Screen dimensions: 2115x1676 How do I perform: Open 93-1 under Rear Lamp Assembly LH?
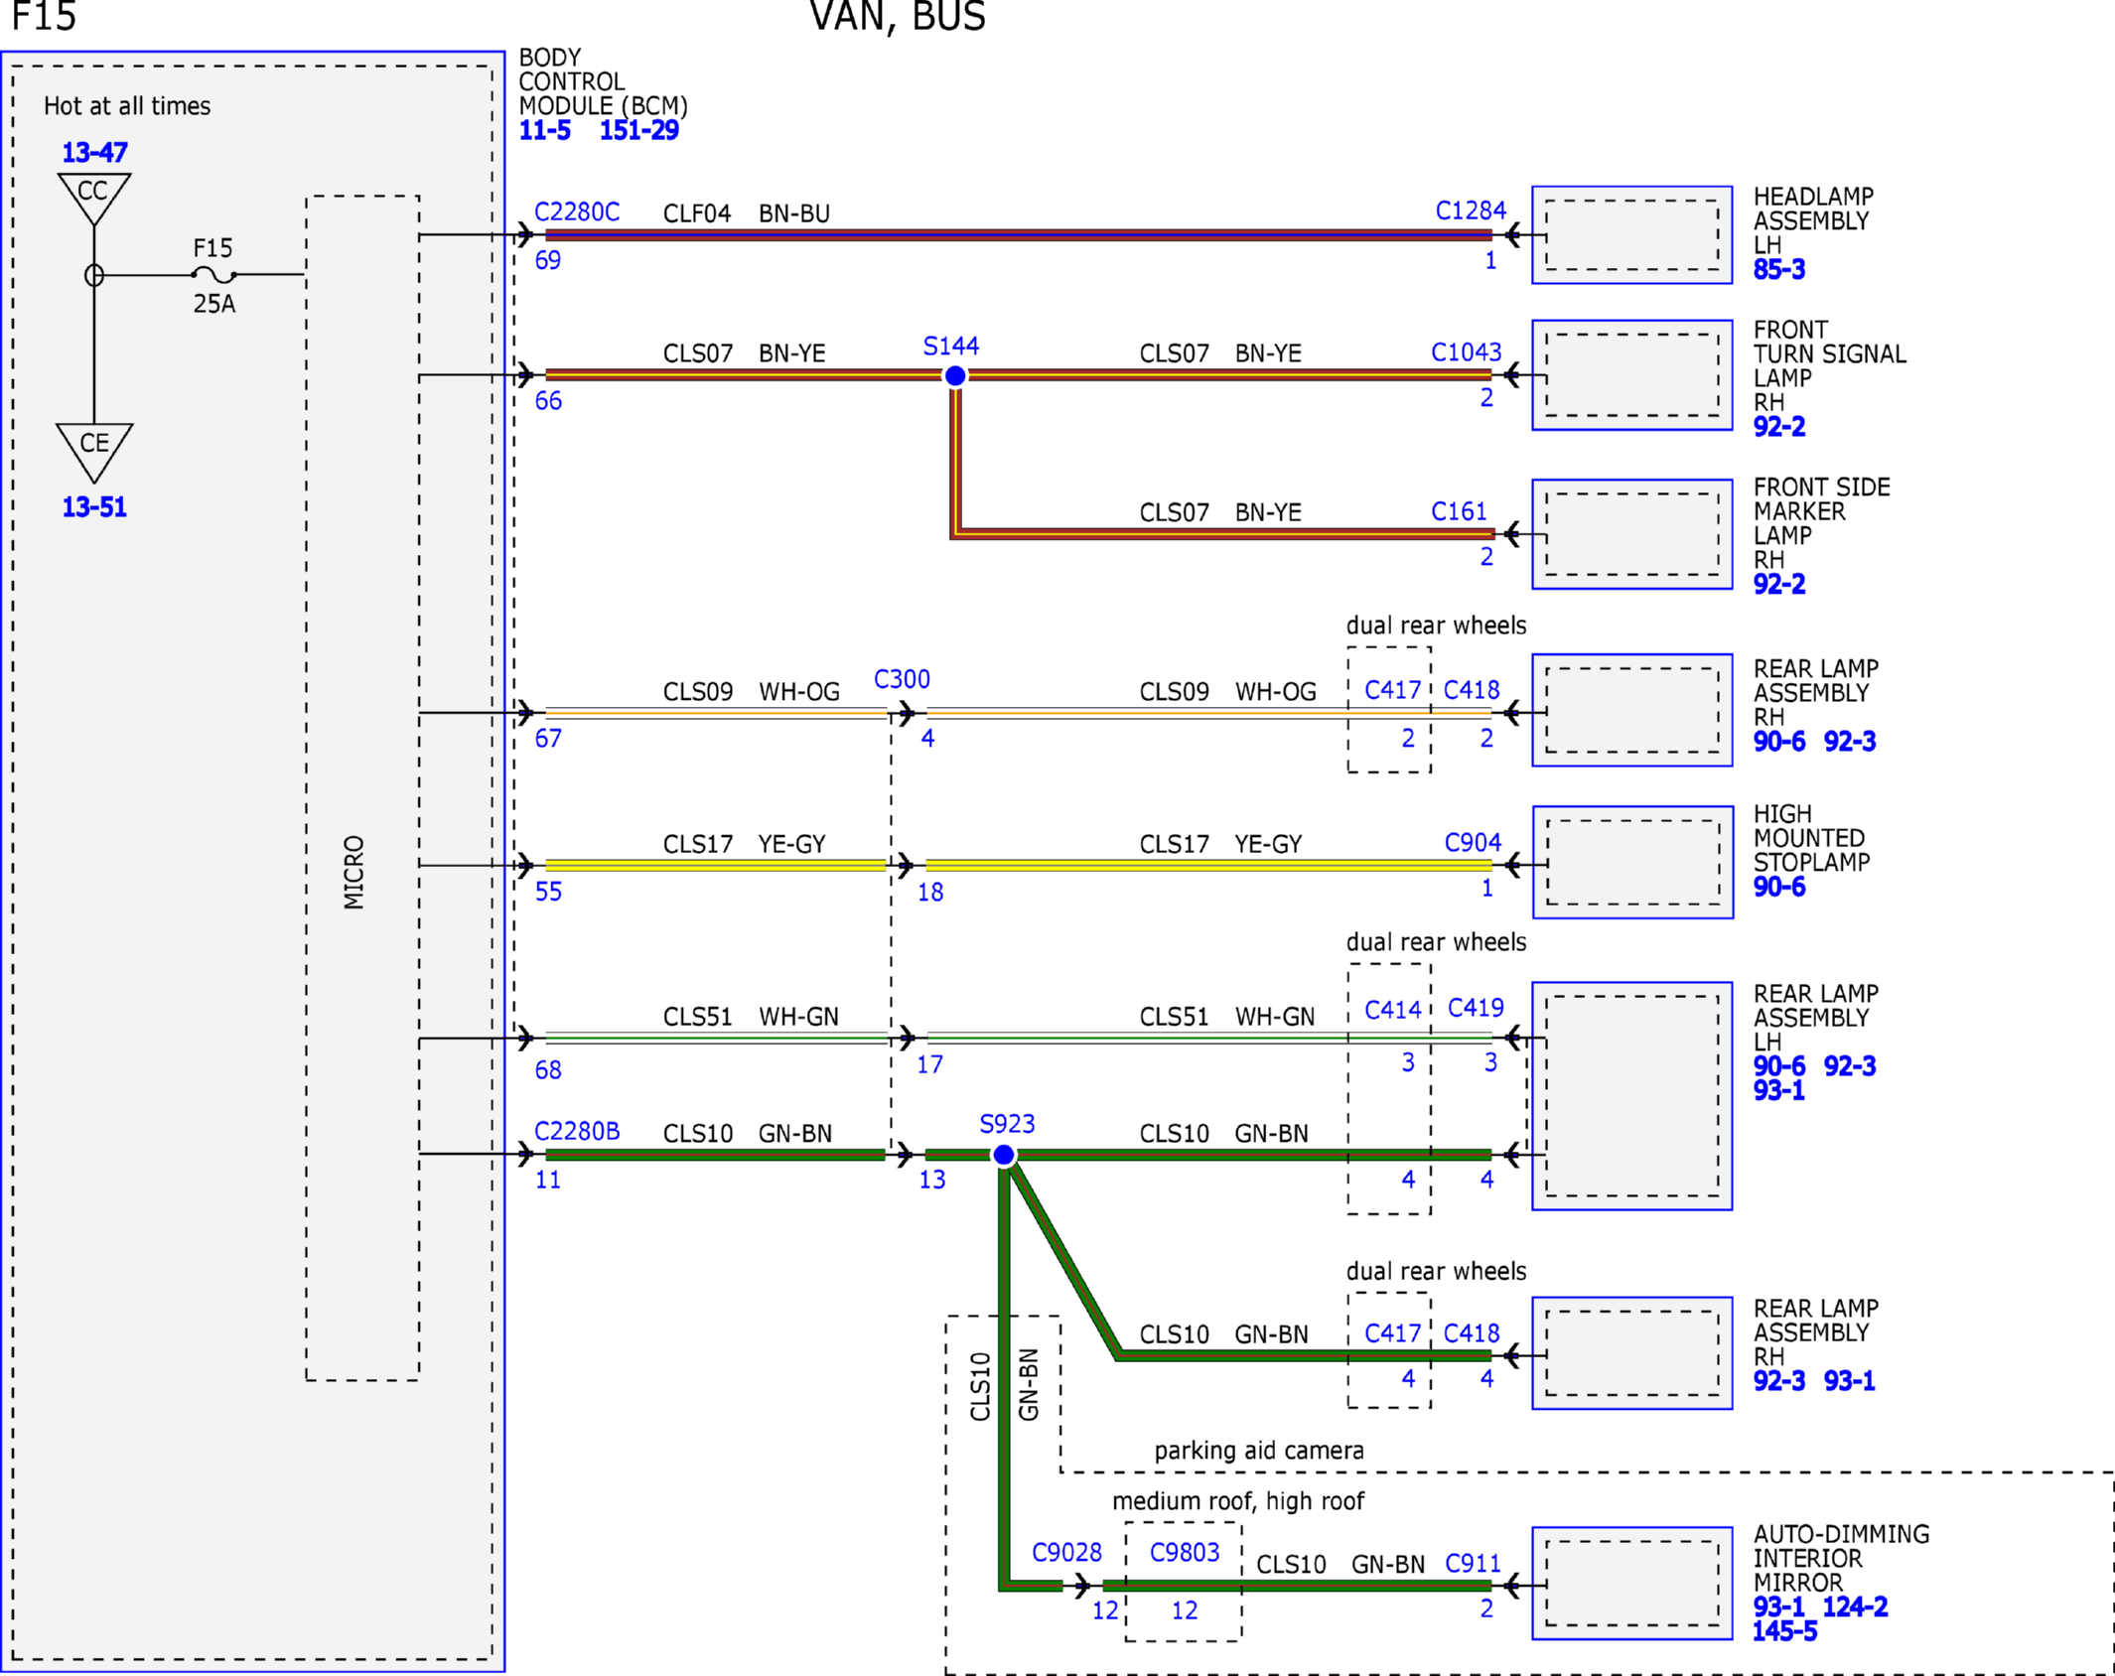1778,1090
